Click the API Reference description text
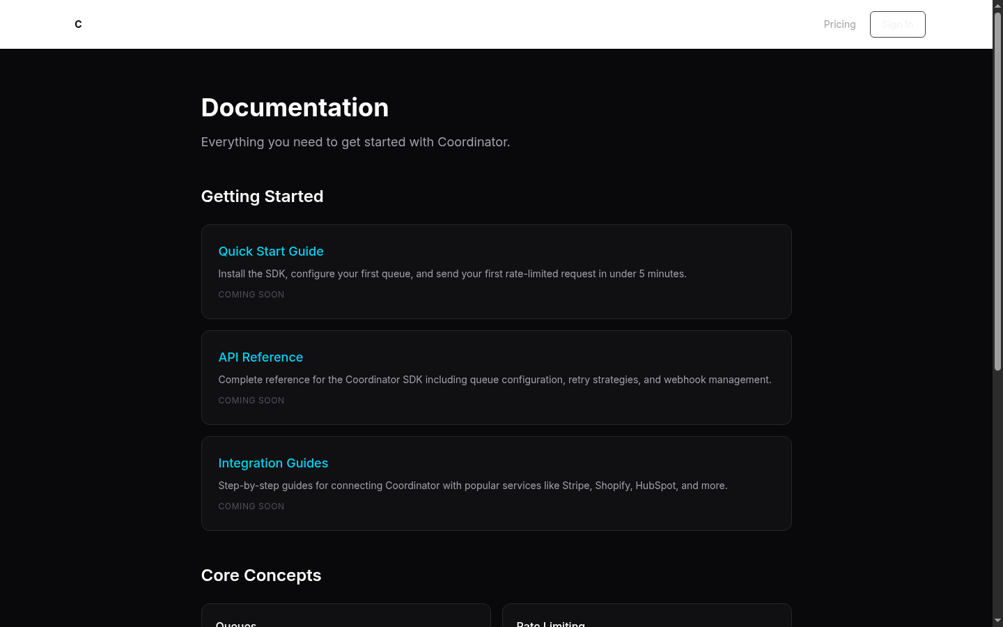 click(495, 380)
